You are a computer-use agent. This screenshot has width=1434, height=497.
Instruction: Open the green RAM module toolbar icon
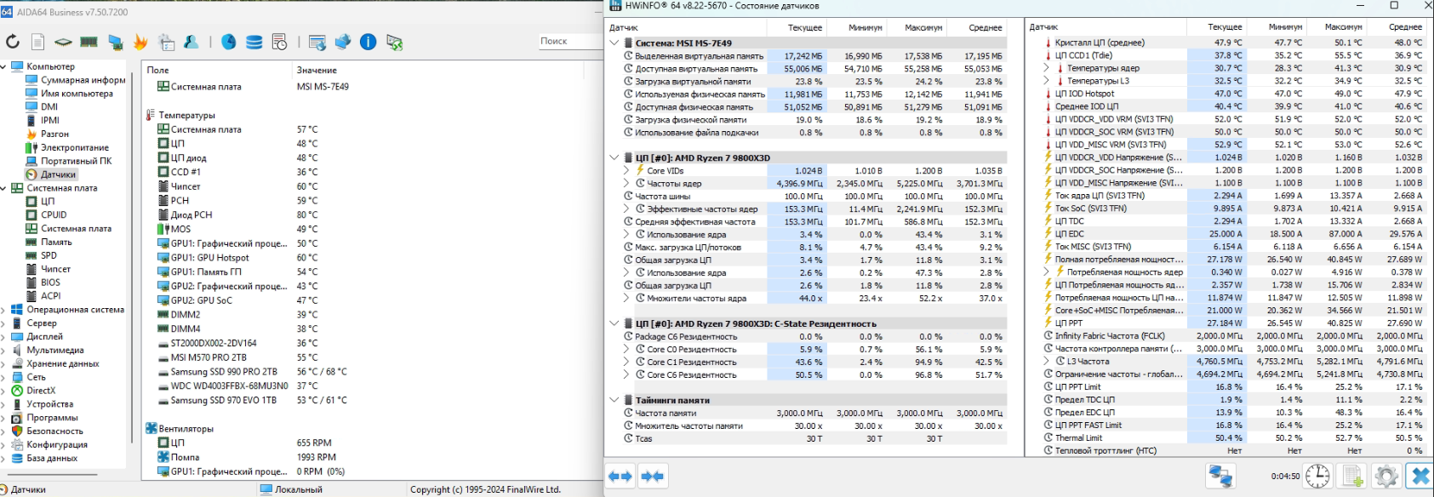coord(89,42)
